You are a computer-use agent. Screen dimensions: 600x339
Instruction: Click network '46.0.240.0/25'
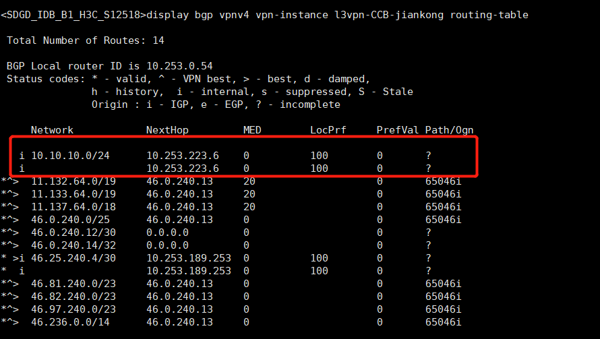70,220
